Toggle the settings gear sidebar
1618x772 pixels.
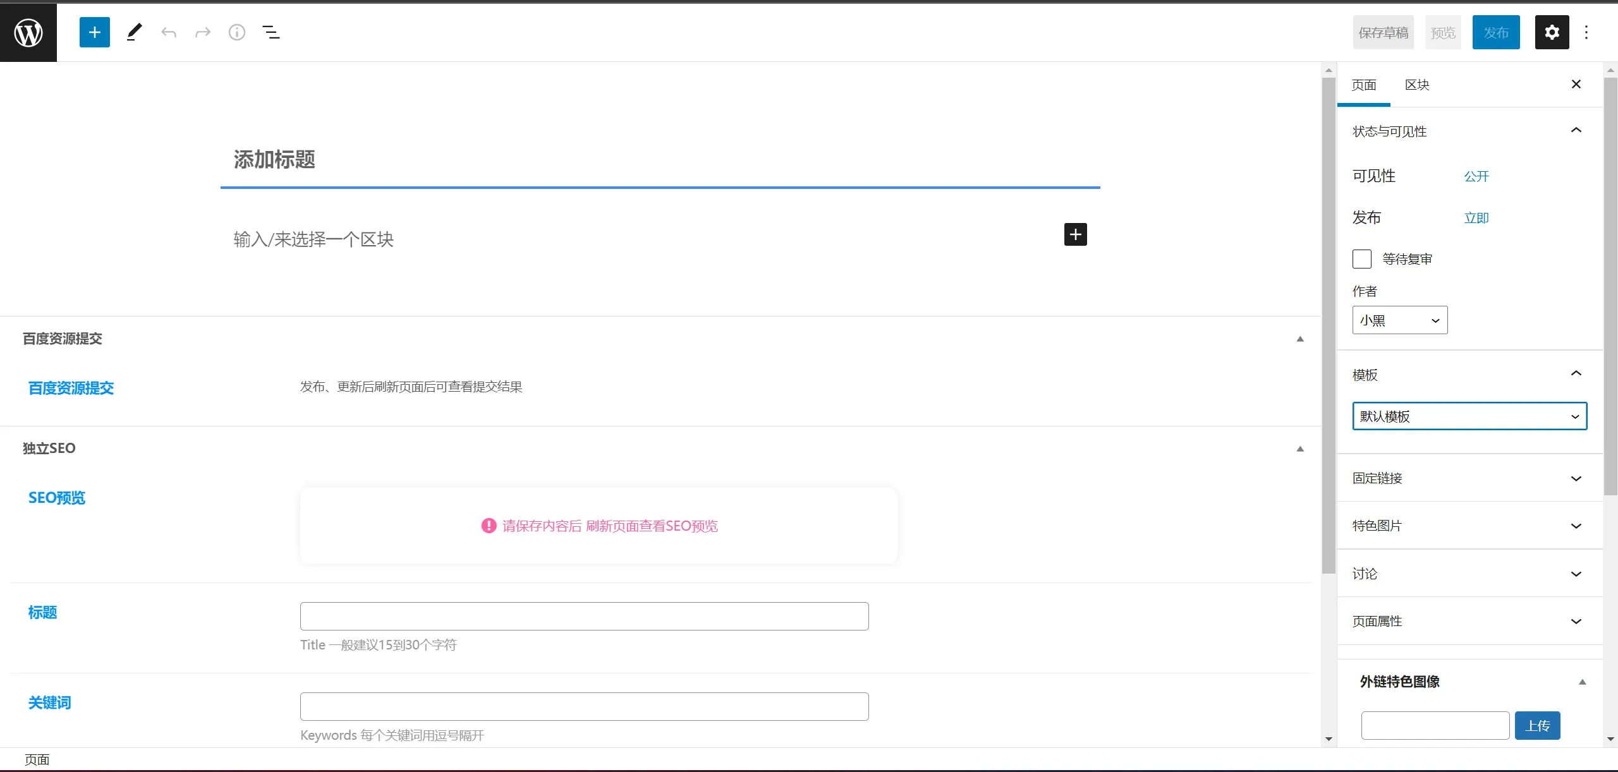coord(1552,32)
